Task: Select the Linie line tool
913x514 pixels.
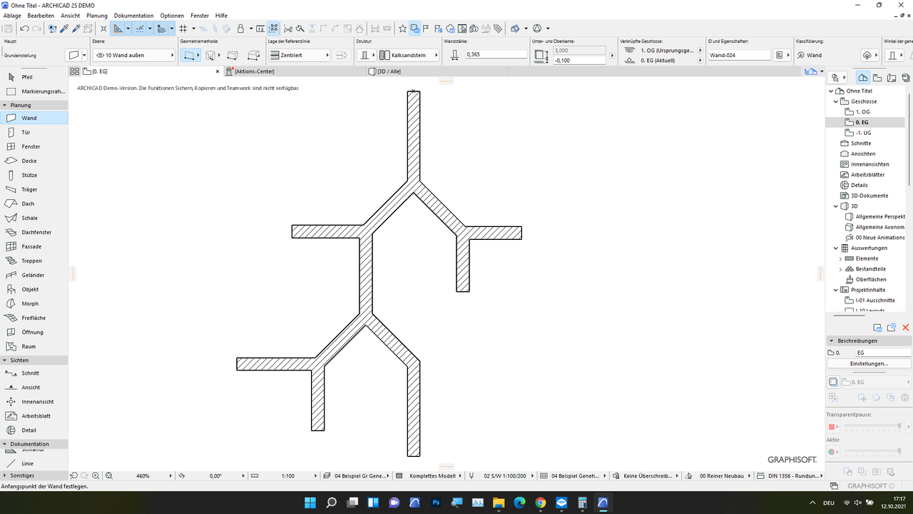Action: coord(34,463)
